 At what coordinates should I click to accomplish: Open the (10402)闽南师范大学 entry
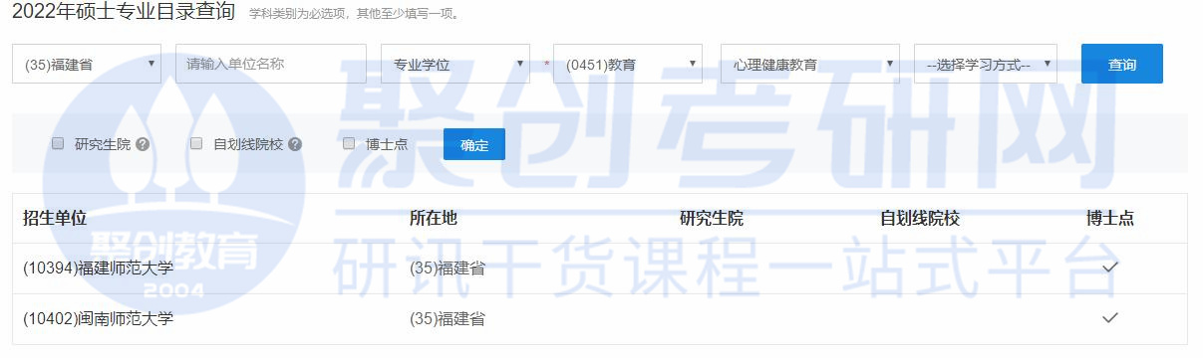coord(99,318)
